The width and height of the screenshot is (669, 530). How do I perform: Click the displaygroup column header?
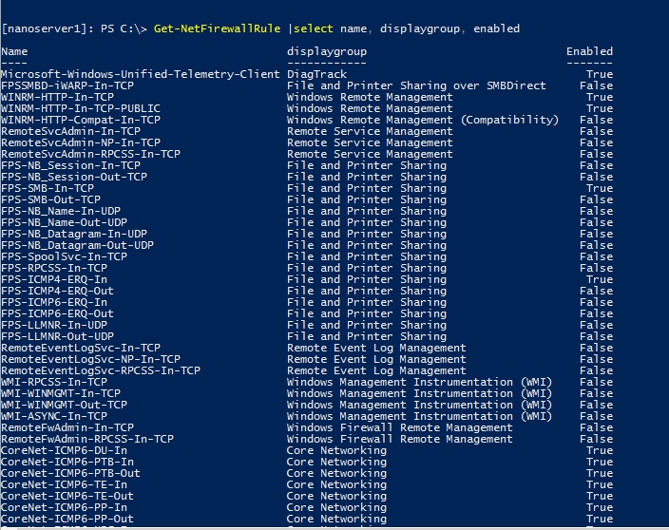click(327, 51)
